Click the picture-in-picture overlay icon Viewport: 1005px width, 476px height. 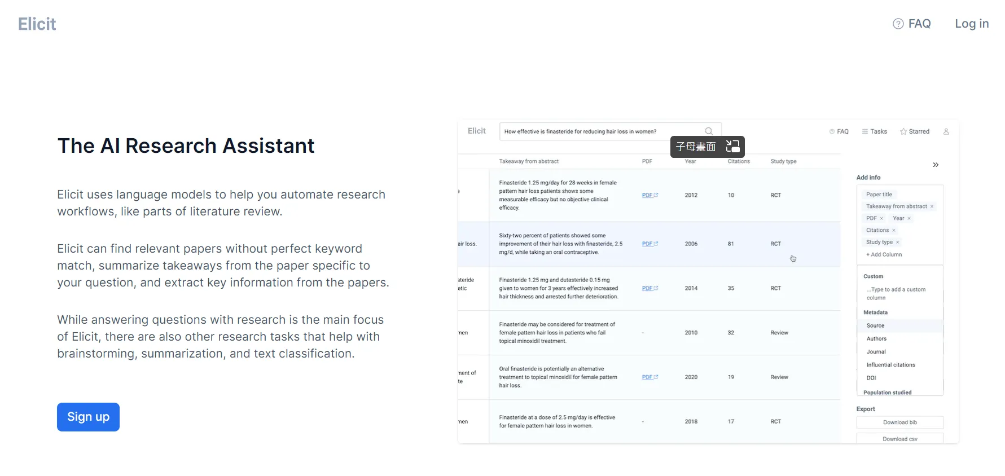coord(732,147)
